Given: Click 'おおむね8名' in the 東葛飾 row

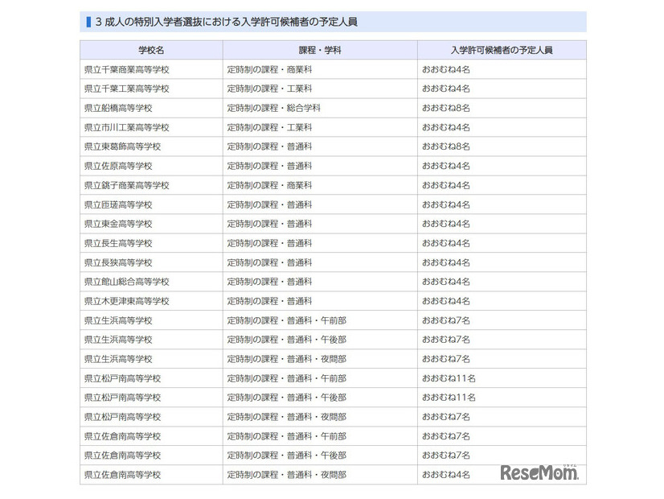Looking at the screenshot, I should pos(446,146).
